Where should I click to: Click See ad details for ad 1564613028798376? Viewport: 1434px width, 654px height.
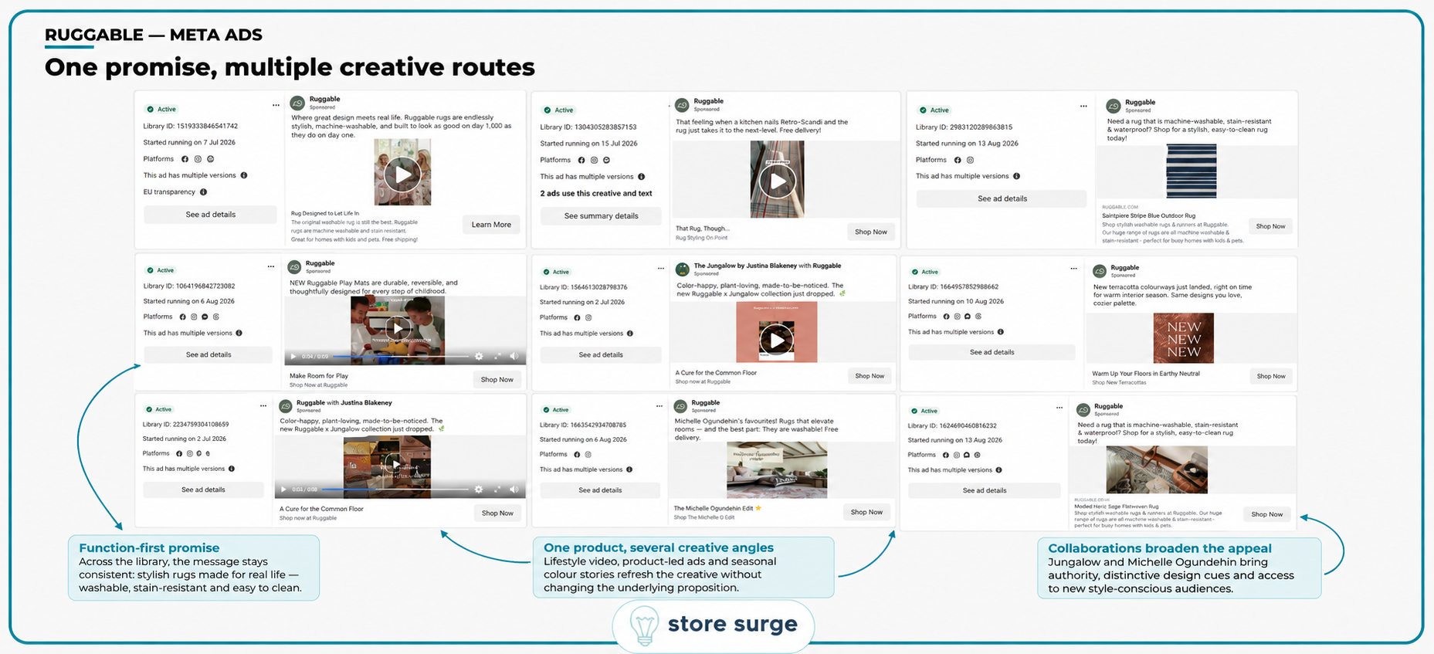click(x=601, y=355)
